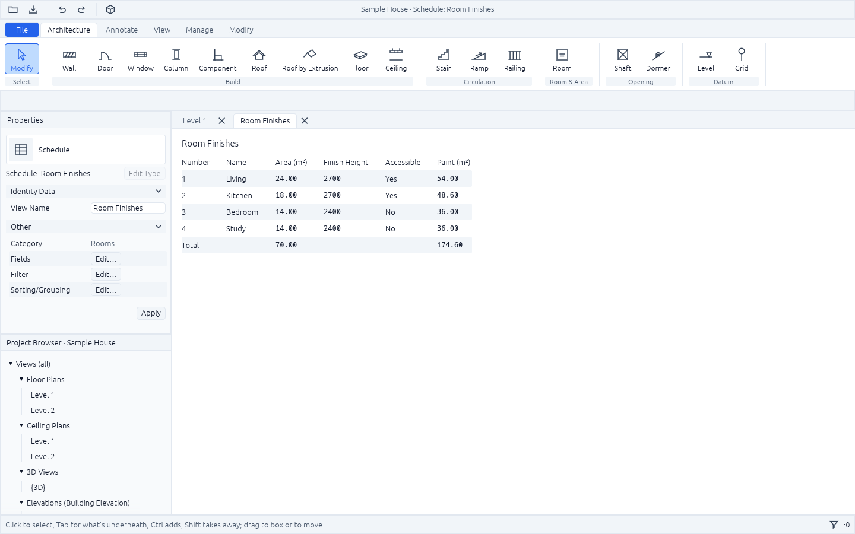Select the Railing tool
The image size is (855, 534).
[x=515, y=59]
